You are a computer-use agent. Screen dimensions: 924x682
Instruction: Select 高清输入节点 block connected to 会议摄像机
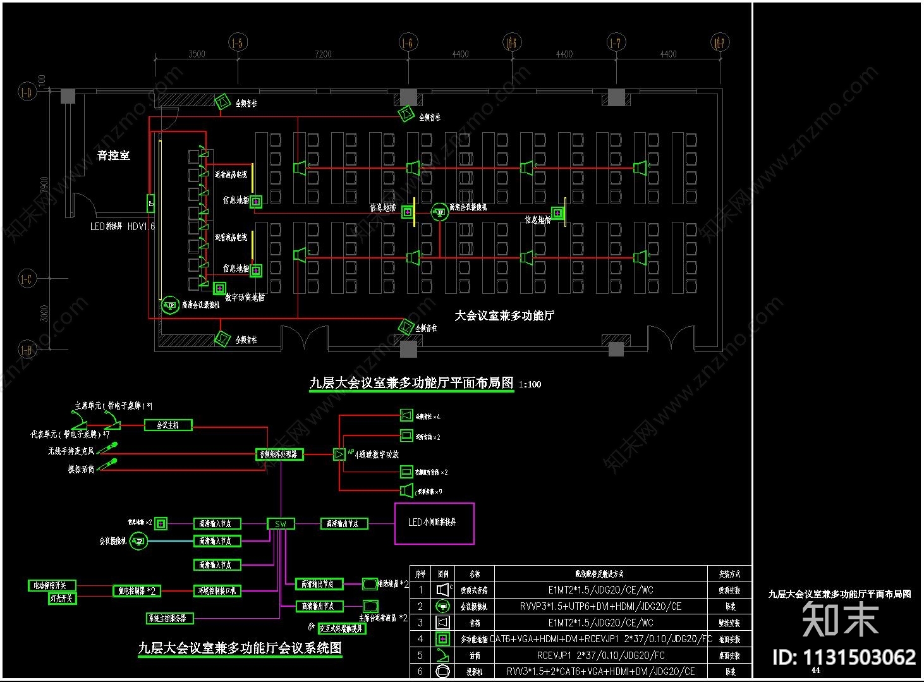pyautogui.click(x=217, y=541)
